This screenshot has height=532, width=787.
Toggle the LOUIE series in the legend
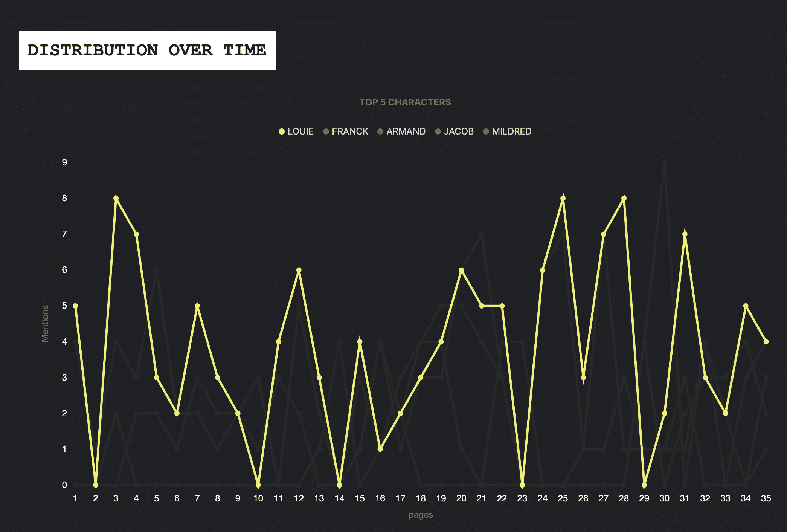click(296, 131)
